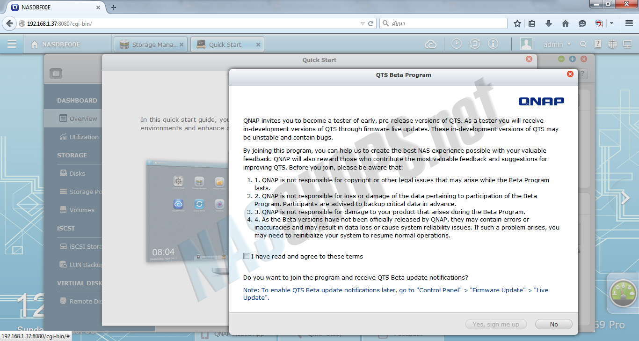Image resolution: width=639 pixels, height=341 pixels.
Task: Click the STORAGE section heading
Action: click(72, 155)
